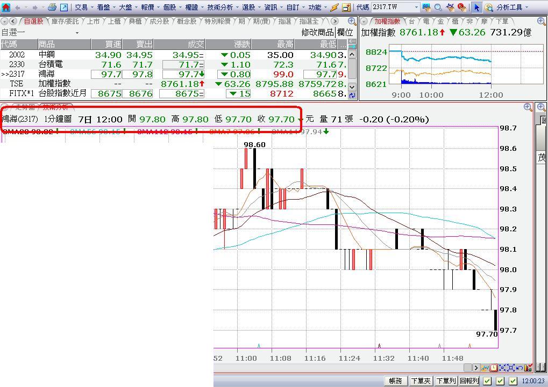Click the handshake icon after the search magnifier
Viewport: 548px width, 387px height.
450,7
